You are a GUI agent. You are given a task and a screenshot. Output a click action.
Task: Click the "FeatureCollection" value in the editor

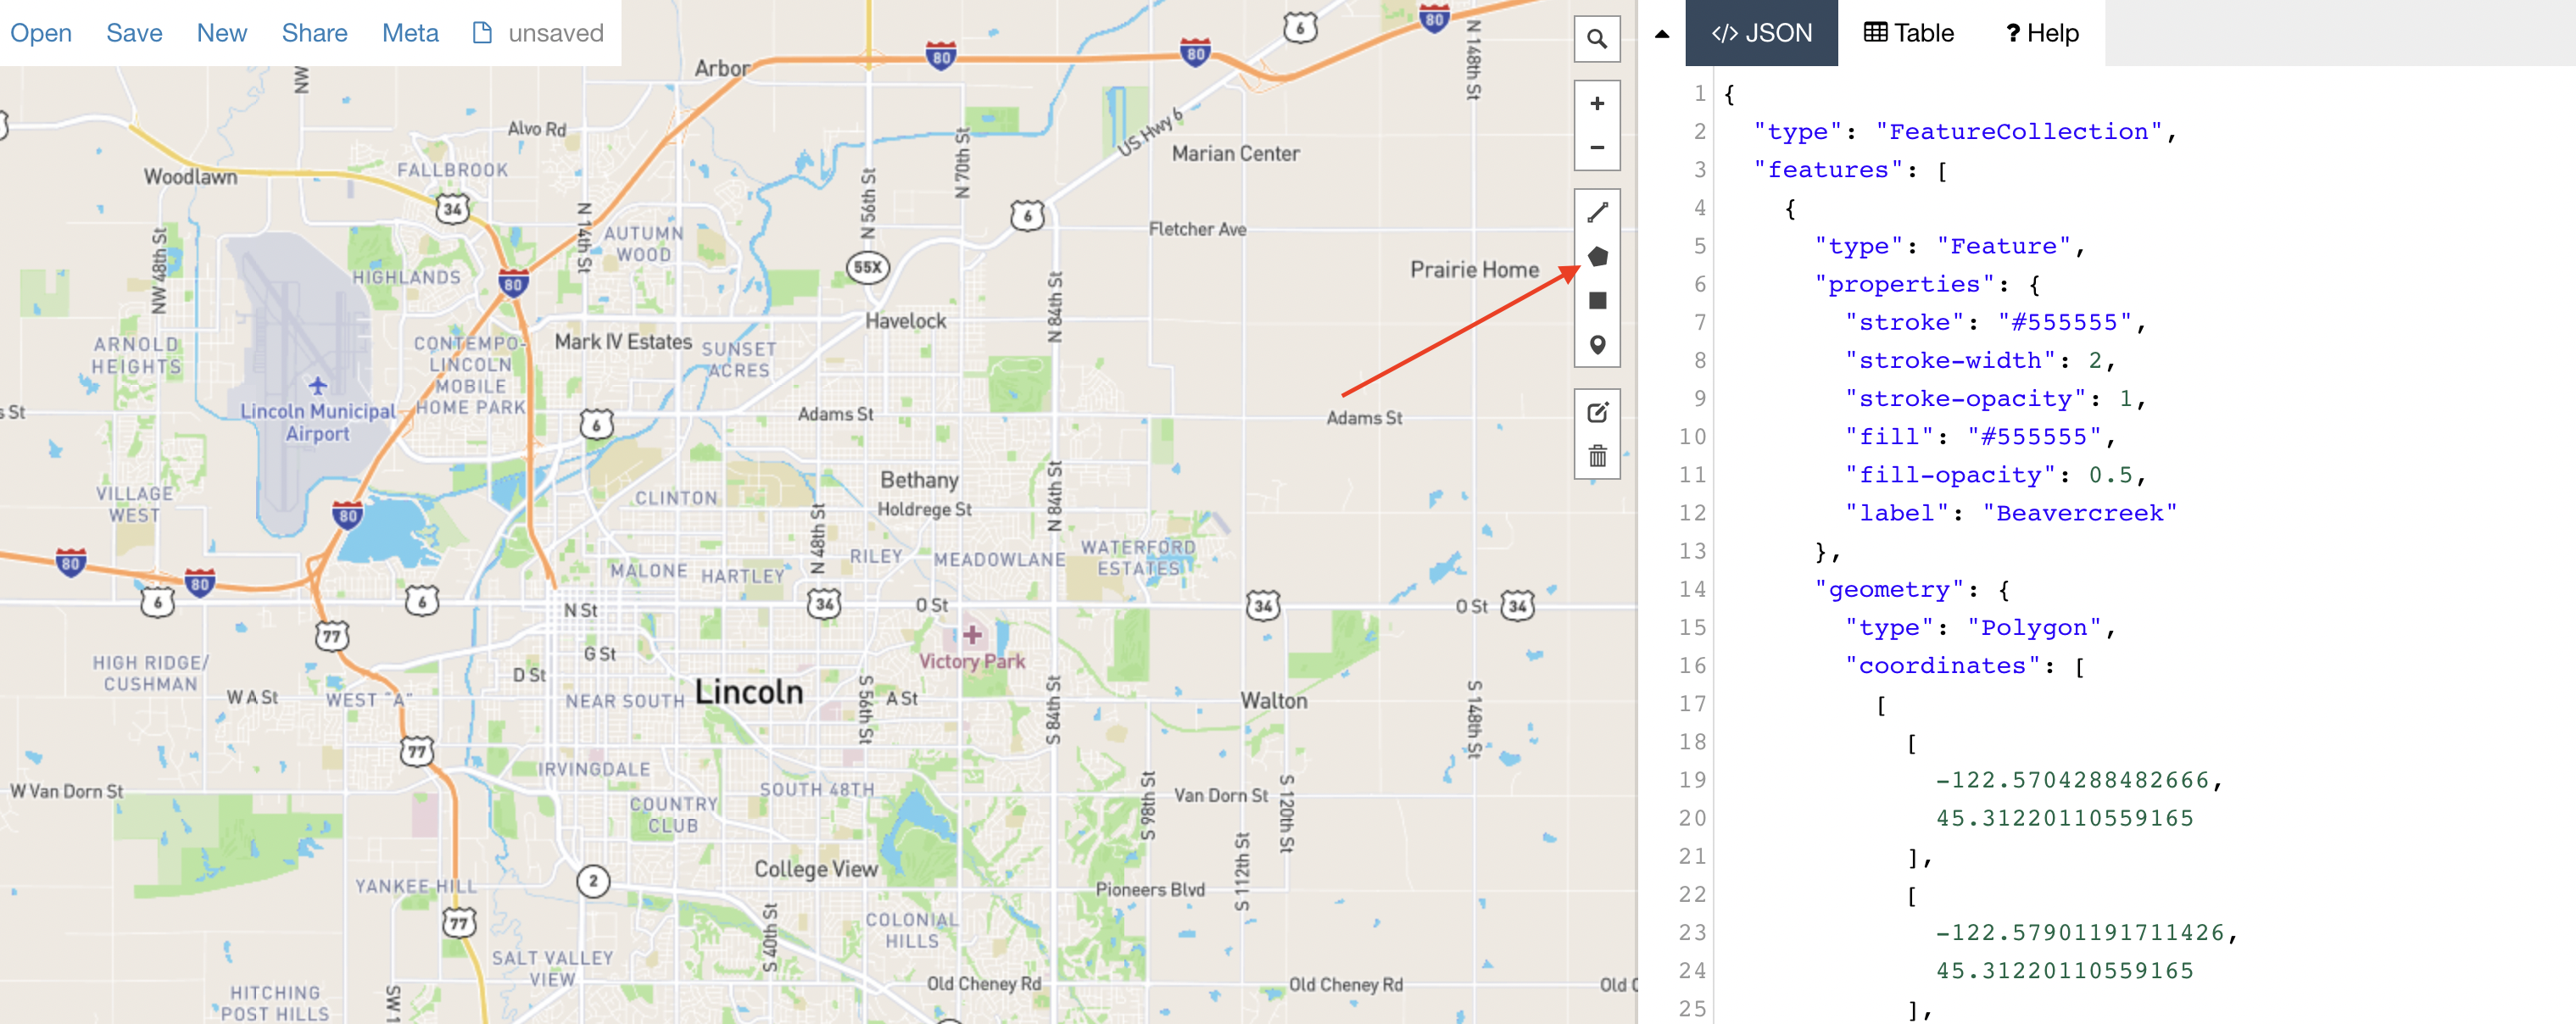[2018, 132]
